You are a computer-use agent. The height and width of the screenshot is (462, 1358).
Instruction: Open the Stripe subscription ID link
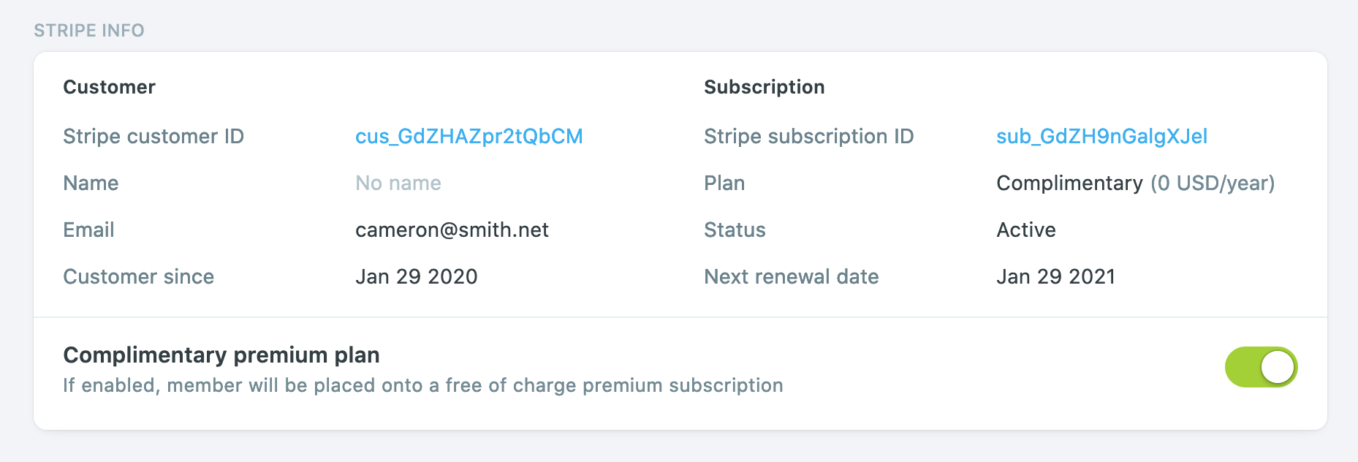click(1101, 137)
